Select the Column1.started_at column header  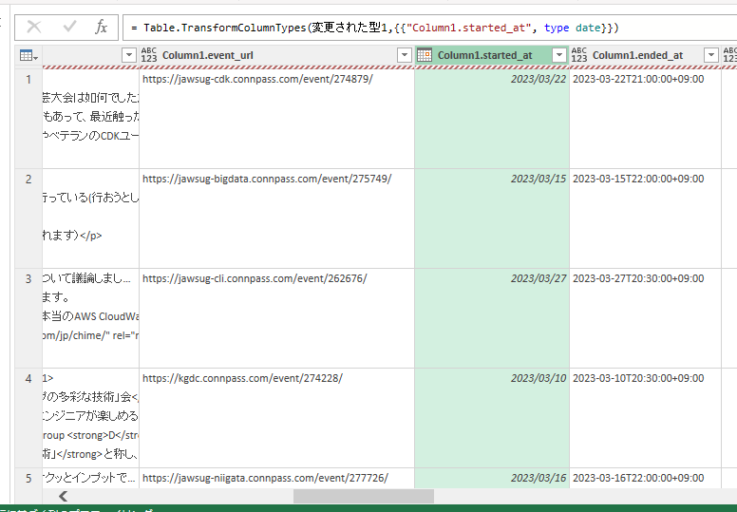point(492,55)
